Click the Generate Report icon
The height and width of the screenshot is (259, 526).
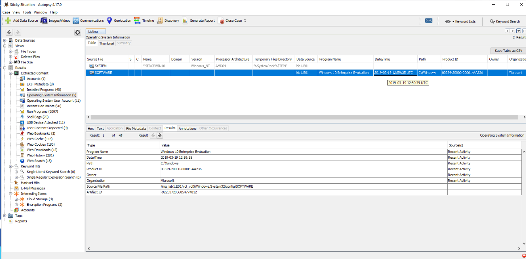pyautogui.click(x=185, y=21)
